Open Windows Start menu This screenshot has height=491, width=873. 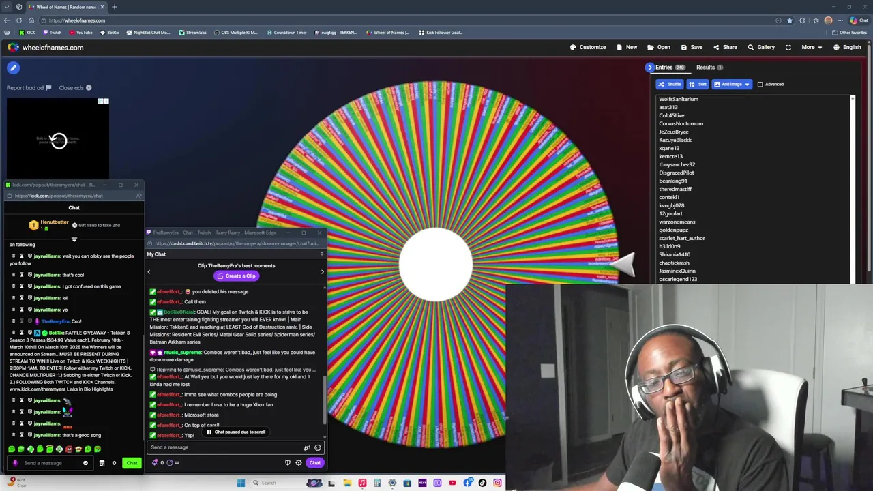[241, 483]
